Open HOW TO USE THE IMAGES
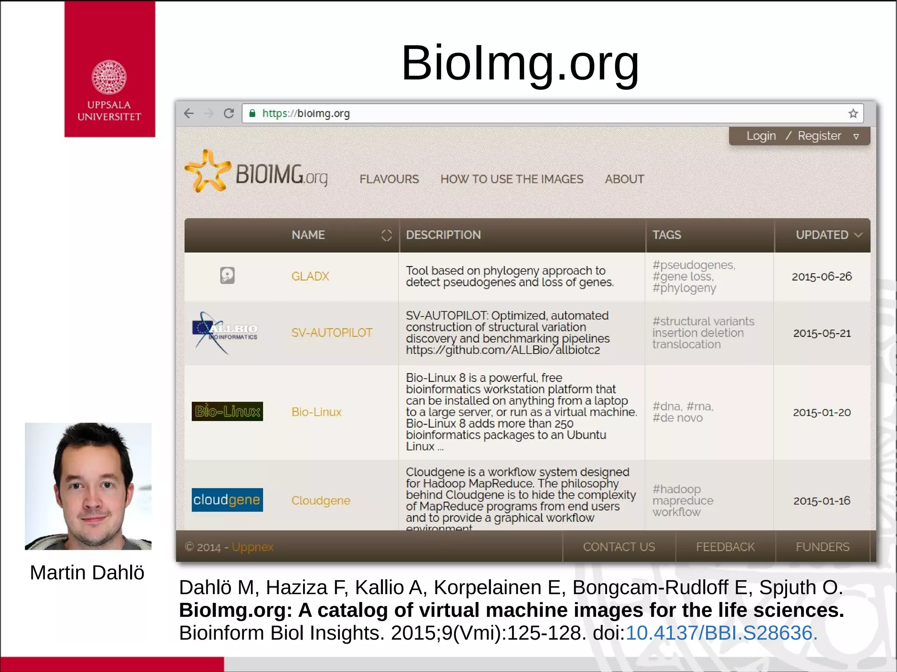This screenshot has height=672, width=897. point(512,179)
